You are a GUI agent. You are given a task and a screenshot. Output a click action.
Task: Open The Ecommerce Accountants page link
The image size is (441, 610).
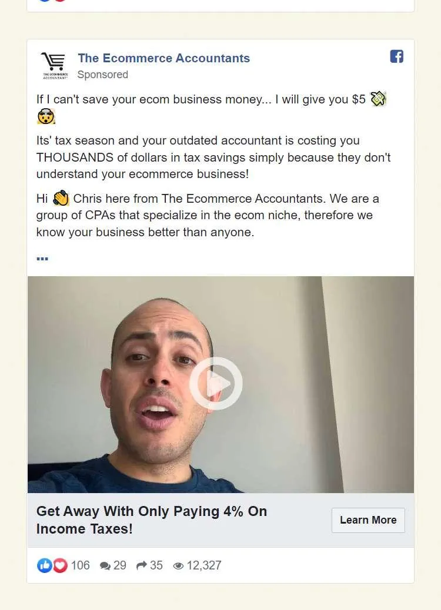[x=164, y=58]
